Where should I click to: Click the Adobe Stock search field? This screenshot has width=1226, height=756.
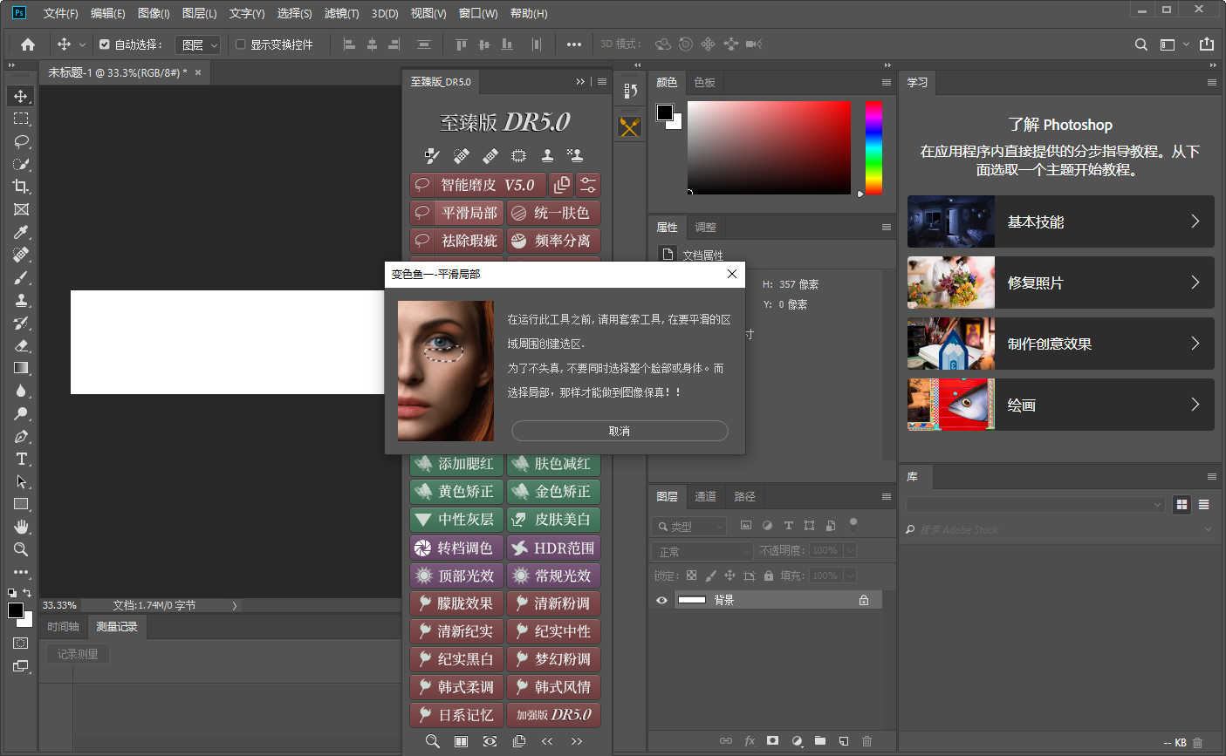coord(1058,529)
